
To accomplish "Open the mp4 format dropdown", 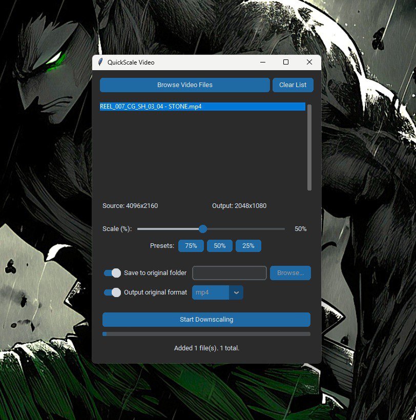I will point(218,292).
